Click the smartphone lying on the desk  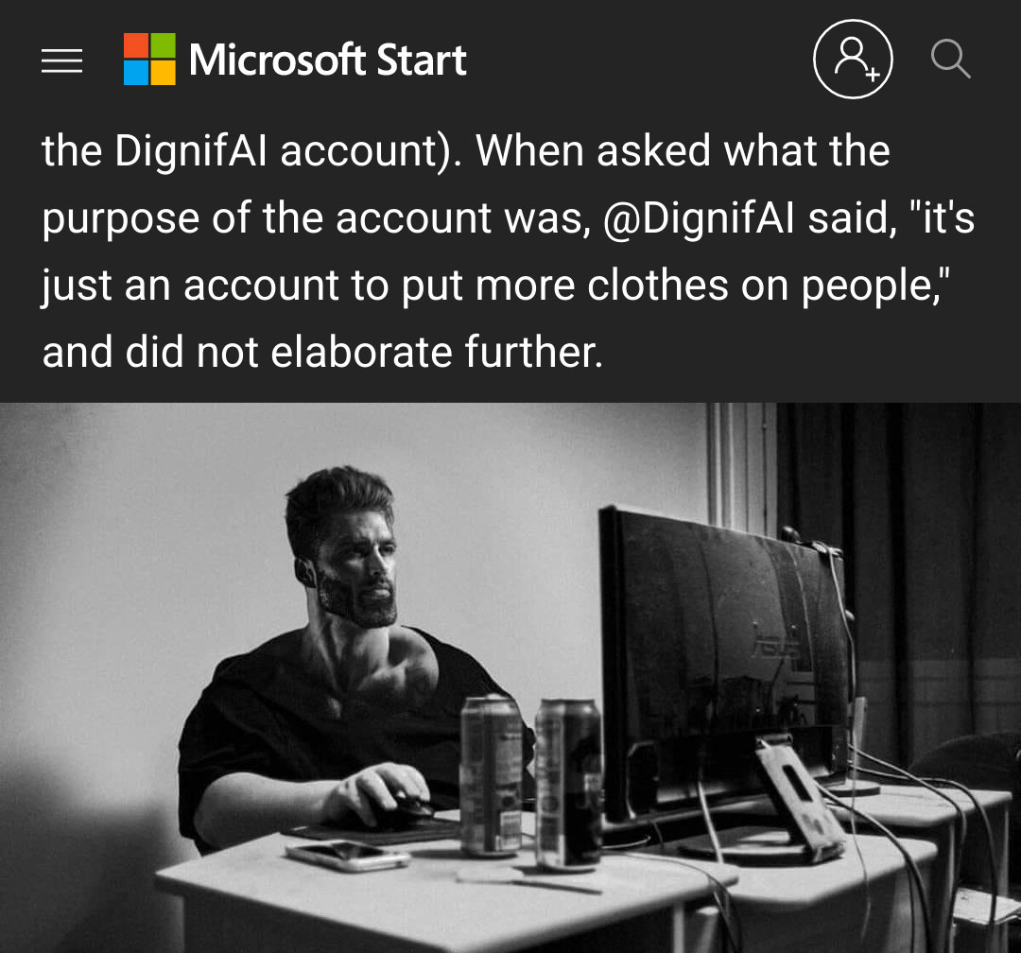pyautogui.click(x=347, y=855)
